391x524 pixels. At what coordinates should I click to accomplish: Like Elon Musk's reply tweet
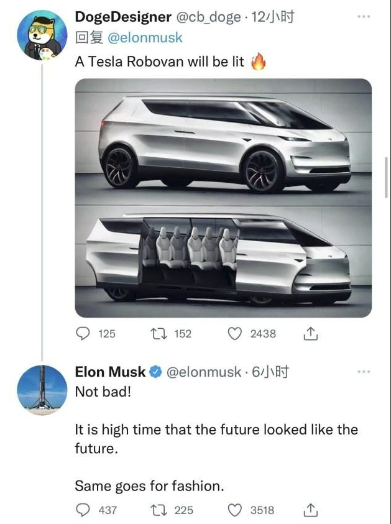tap(235, 510)
